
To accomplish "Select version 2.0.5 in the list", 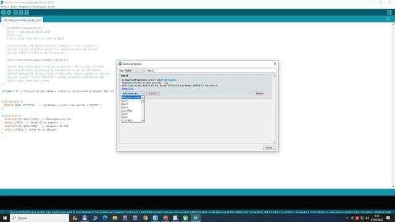I will point(131,101).
